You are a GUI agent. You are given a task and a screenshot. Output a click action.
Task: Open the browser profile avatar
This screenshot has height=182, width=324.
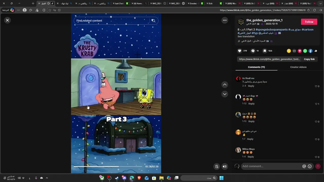pos(25,10)
